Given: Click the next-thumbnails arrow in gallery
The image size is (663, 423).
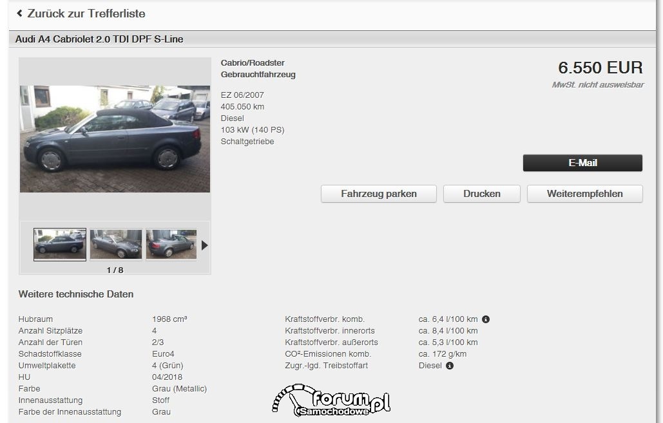Looking at the screenshot, I should coord(205,245).
